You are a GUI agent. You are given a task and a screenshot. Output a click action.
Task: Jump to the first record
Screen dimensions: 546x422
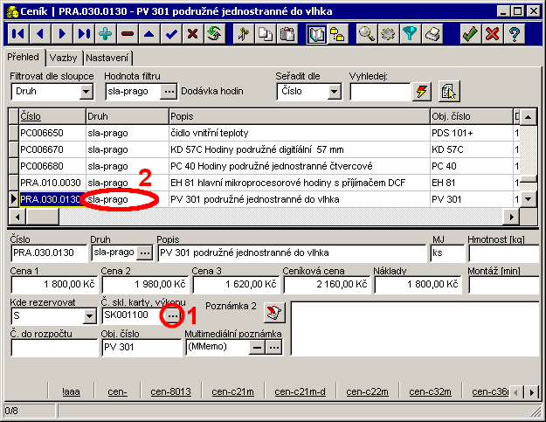(17, 34)
